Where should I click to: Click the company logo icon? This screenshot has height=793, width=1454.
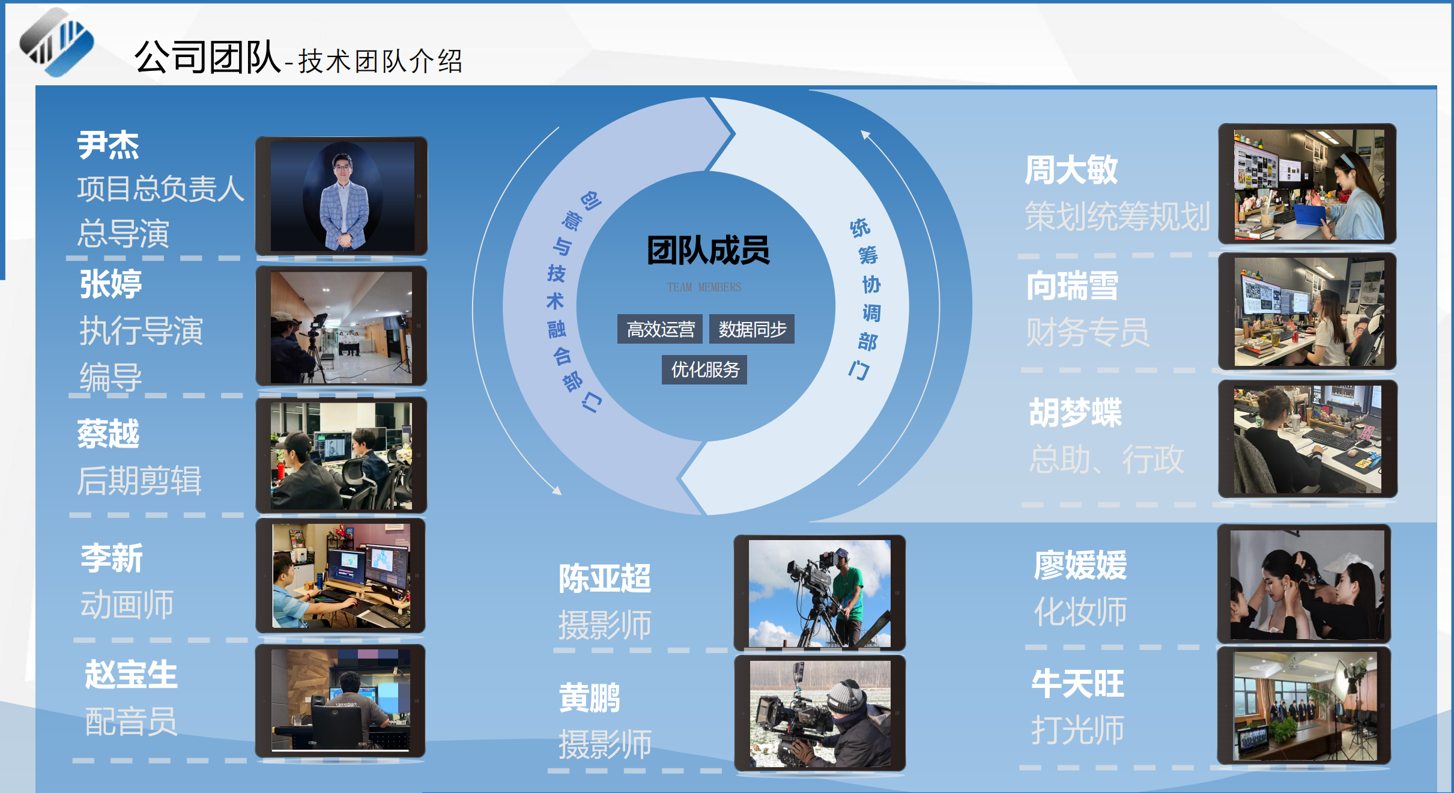coord(57,43)
